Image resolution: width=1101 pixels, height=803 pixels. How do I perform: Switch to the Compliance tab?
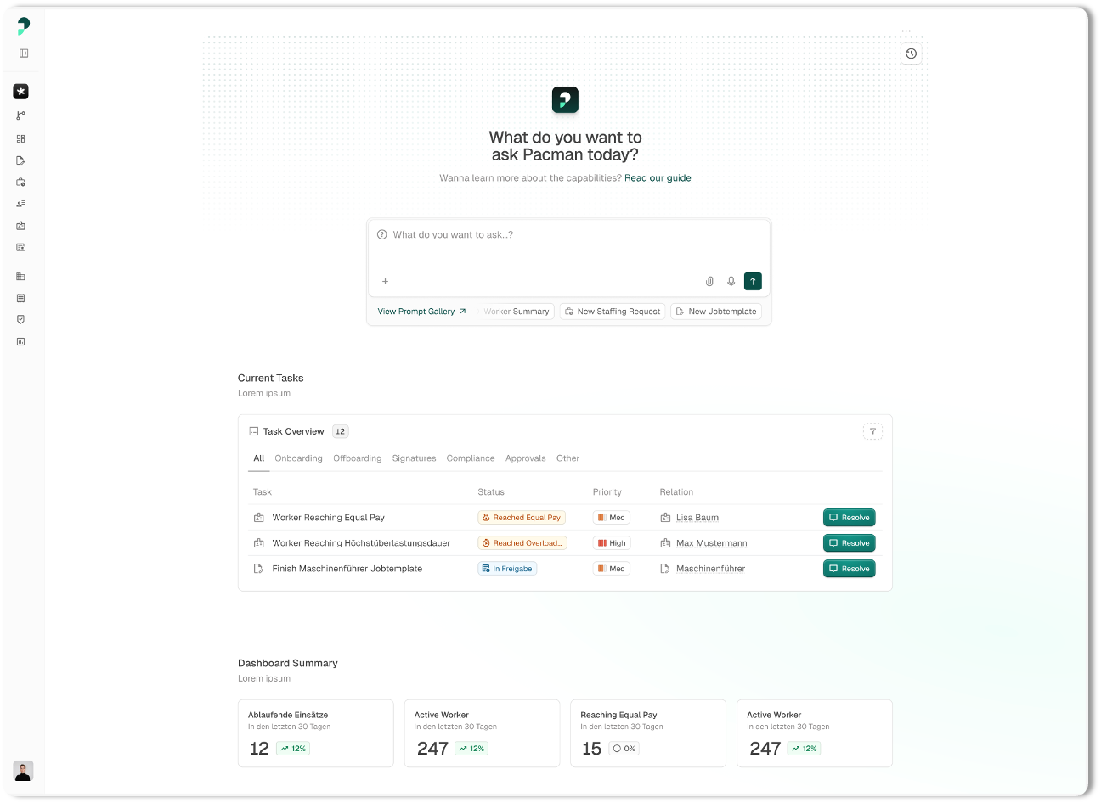pos(471,458)
